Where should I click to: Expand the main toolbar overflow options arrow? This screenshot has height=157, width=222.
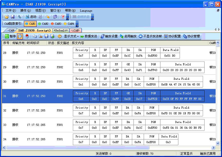(x=68, y=18)
